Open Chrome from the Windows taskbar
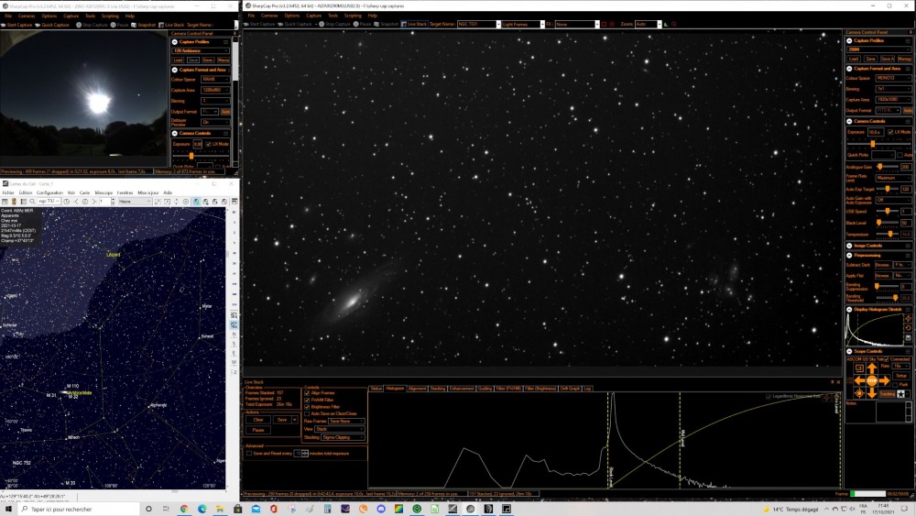Image resolution: width=916 pixels, height=516 pixels. point(184,509)
